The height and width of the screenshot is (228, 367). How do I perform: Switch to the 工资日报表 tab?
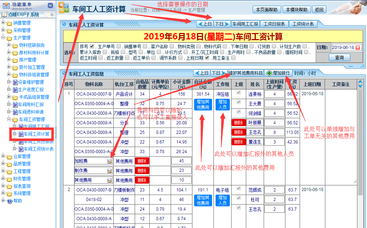point(274,24)
